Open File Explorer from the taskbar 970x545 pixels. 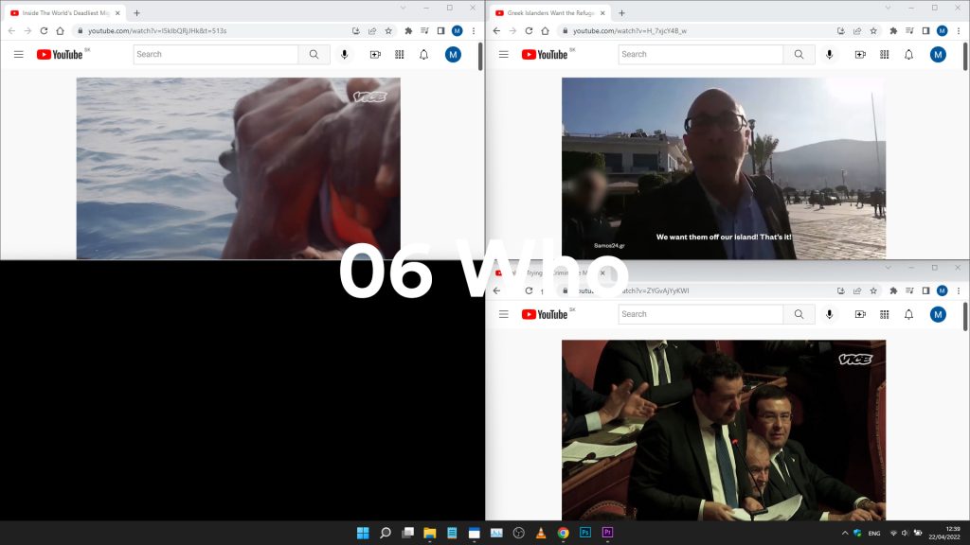click(429, 533)
